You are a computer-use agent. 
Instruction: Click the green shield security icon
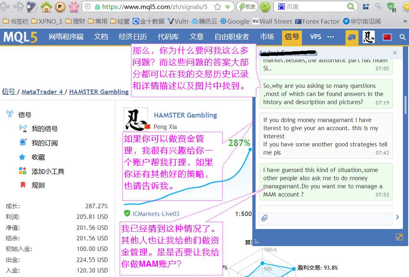click(391, 7)
